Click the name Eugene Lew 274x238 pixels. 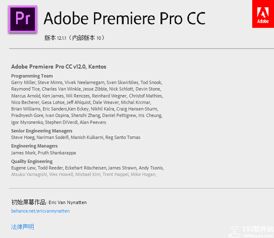23,168
